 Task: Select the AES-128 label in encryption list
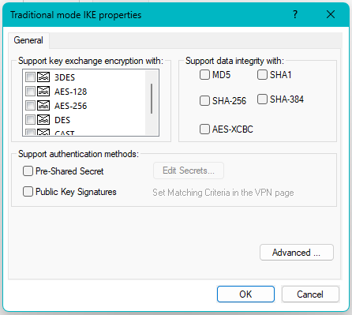click(70, 92)
